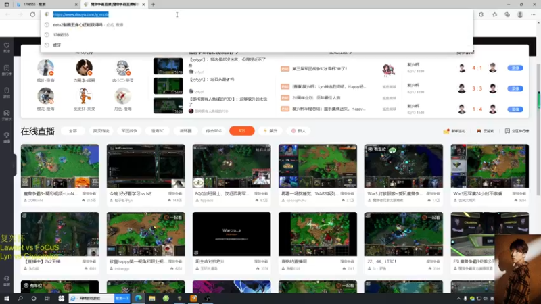
Task: Open the 枫叶-澄海 streamer avatar
Action: click(45, 68)
